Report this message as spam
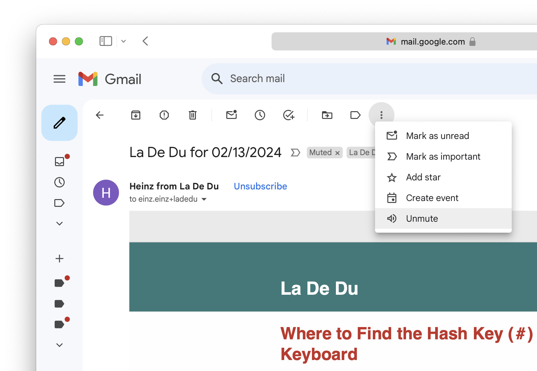Screen dimensions: 537x371 click(x=164, y=115)
